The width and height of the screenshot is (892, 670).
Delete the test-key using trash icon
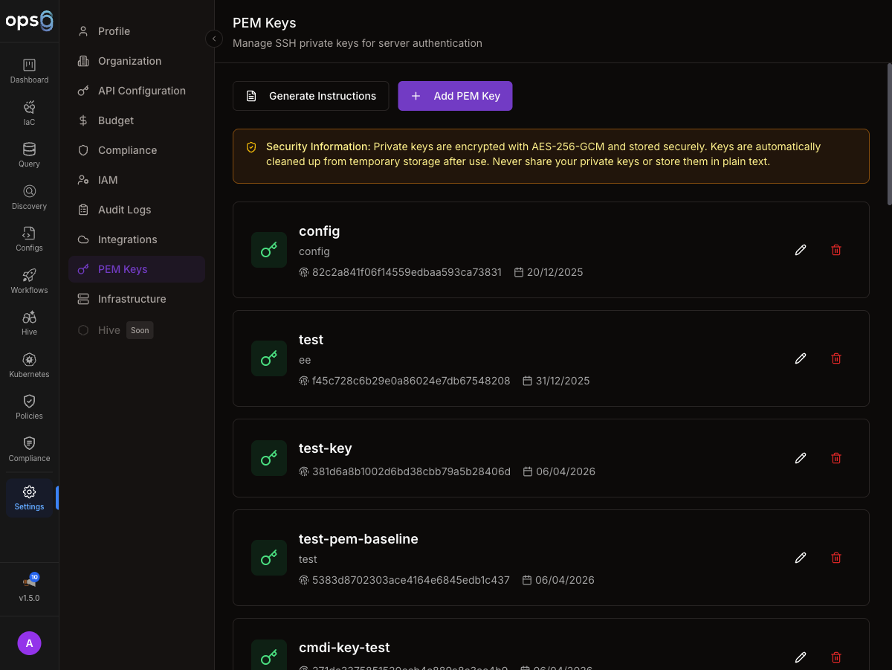836,458
